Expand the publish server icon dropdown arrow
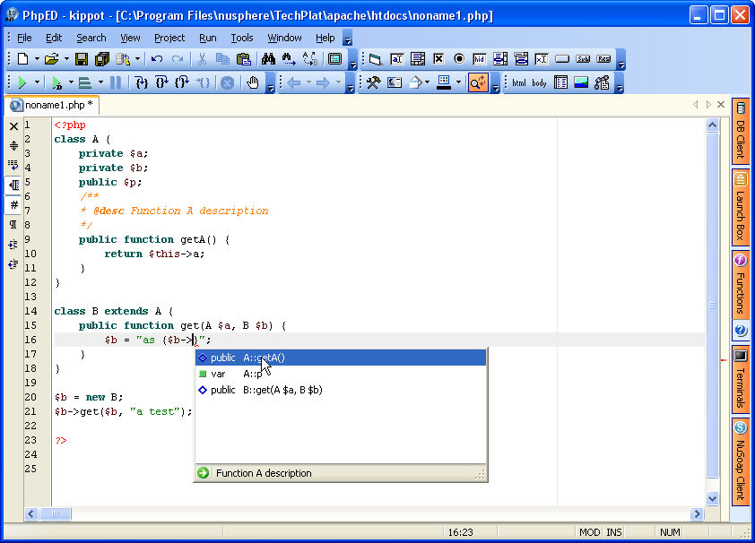The image size is (755, 543). (137, 59)
